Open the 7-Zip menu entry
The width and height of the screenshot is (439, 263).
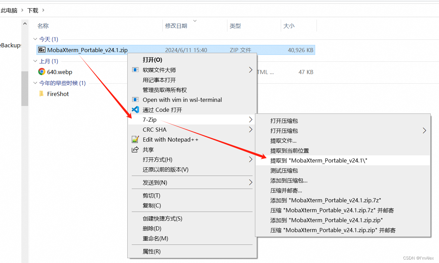(150, 120)
